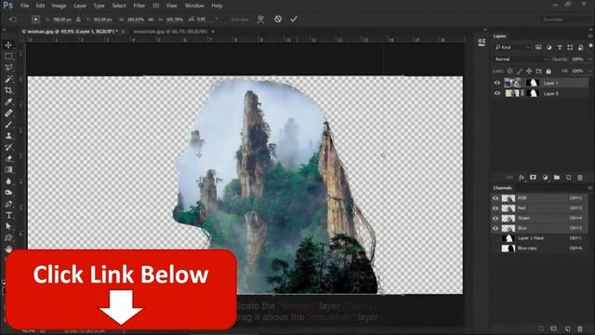
Task: Select the Pen tool
Action: pos(8,204)
